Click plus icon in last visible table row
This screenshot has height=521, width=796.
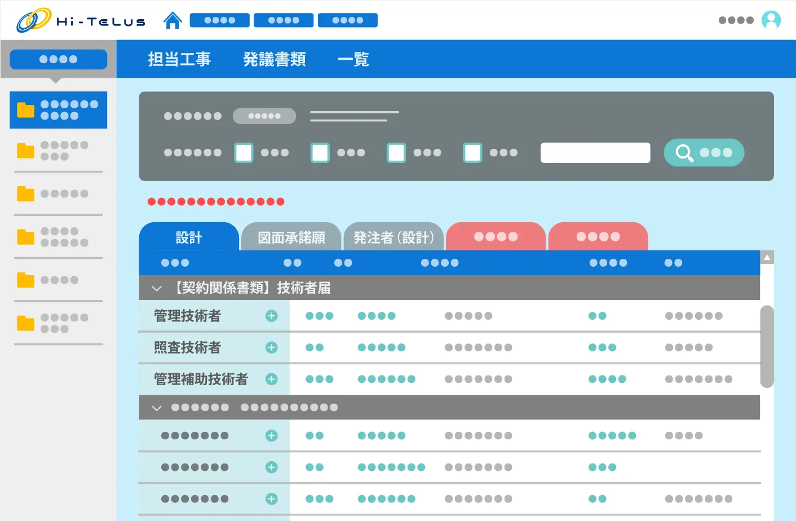click(272, 498)
